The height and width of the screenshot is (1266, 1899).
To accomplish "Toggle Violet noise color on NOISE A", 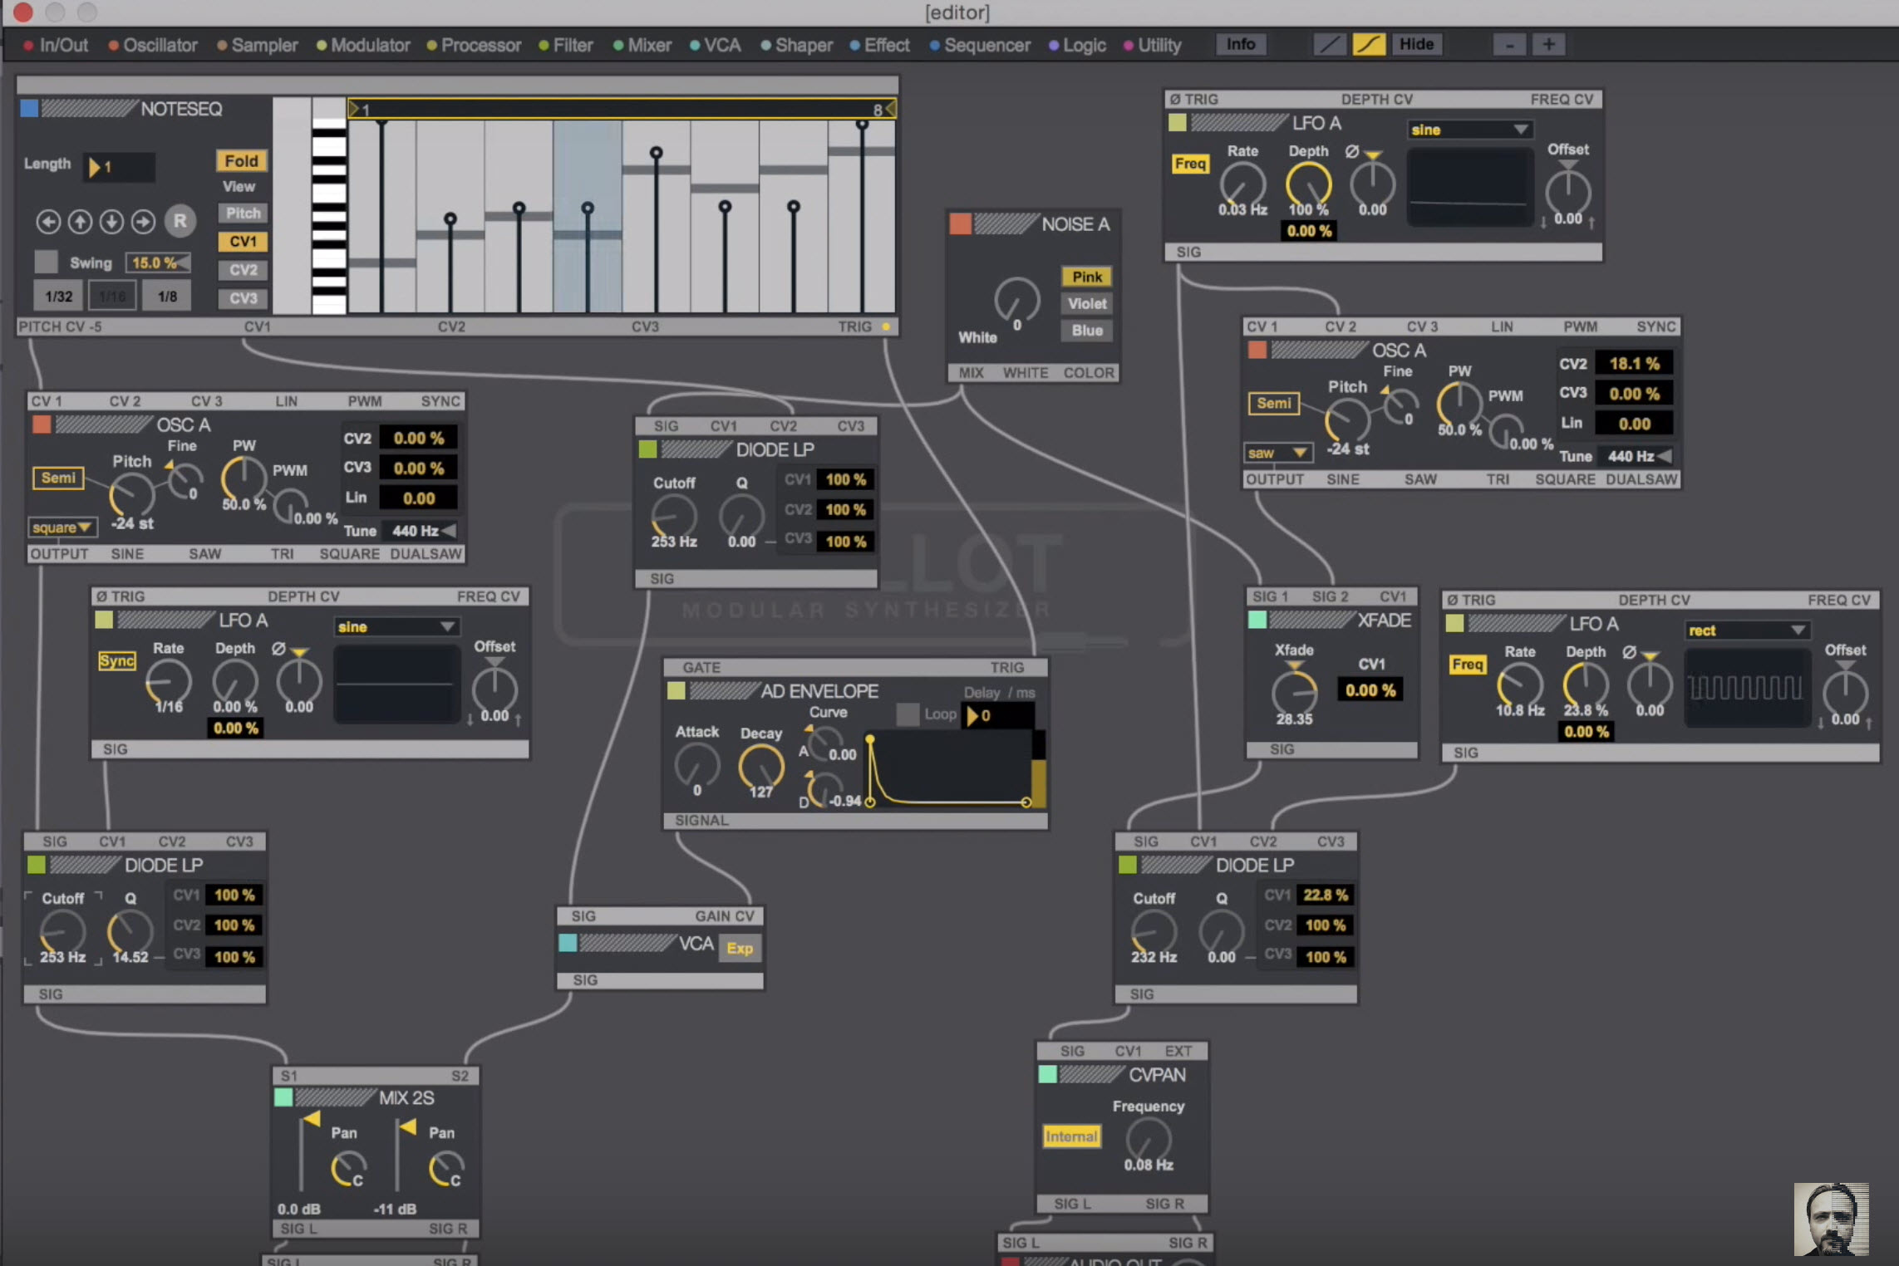I will (1086, 303).
